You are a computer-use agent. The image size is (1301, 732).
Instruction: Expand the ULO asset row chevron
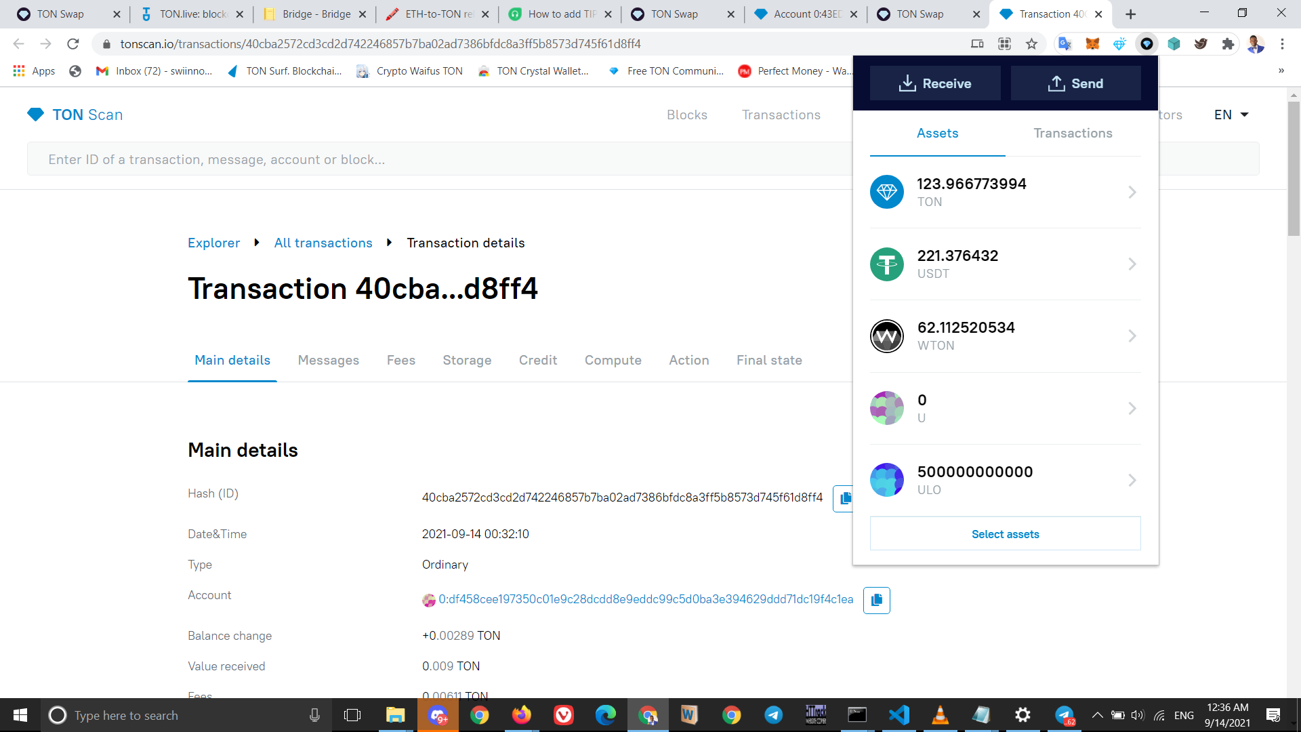pyautogui.click(x=1132, y=480)
